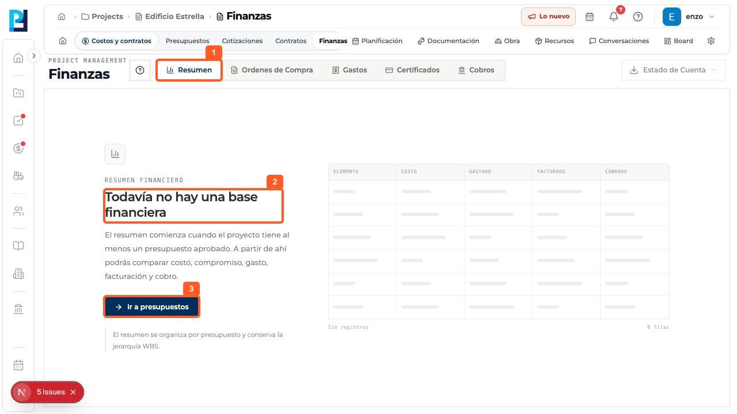This screenshot has width=737, height=414.
Task: Open the Planificación section
Action: tap(377, 41)
